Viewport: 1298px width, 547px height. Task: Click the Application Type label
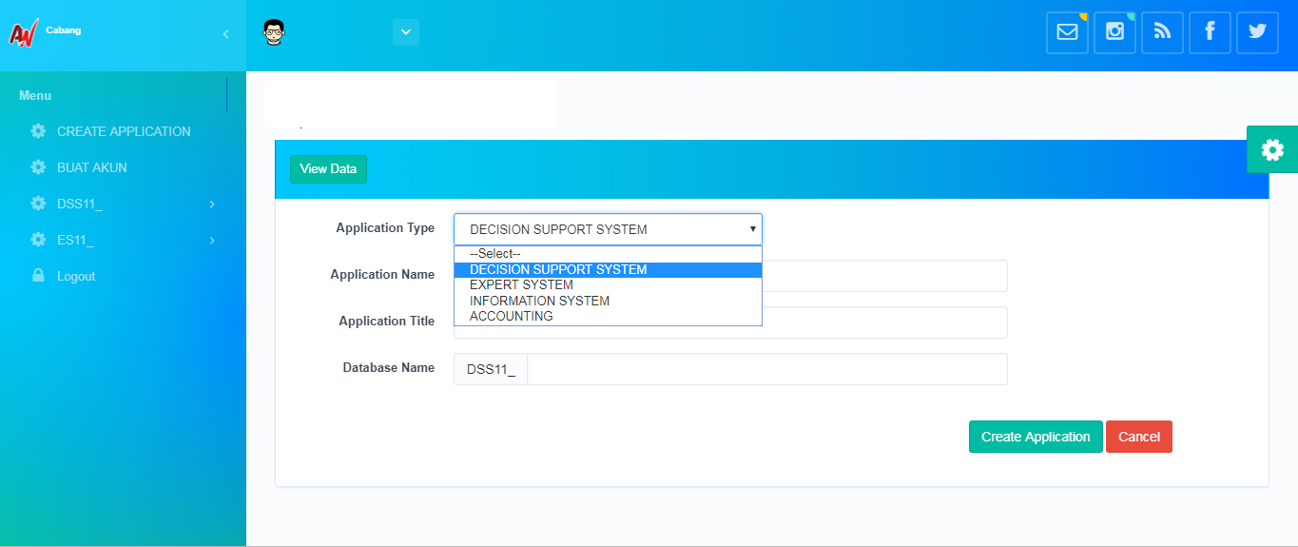(385, 227)
